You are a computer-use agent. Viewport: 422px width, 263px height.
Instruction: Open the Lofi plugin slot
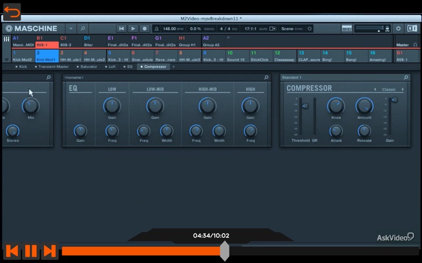coord(111,67)
